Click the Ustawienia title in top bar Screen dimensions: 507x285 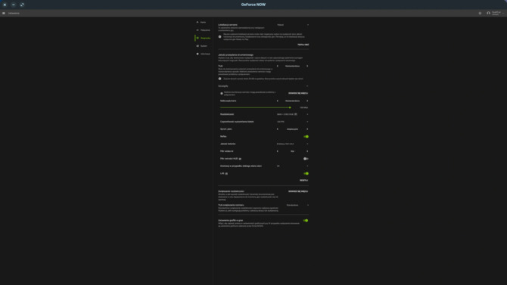pyautogui.click(x=14, y=14)
